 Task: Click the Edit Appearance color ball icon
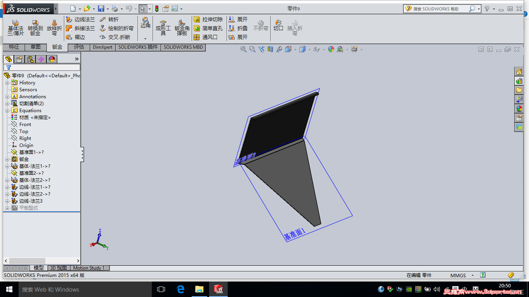[331, 49]
